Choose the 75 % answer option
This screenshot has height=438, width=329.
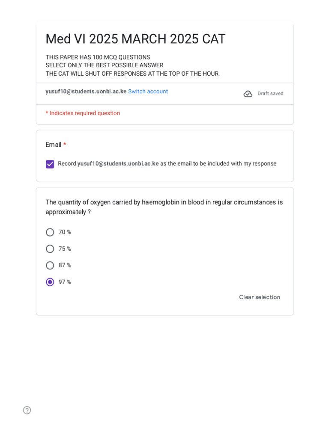pos(50,249)
